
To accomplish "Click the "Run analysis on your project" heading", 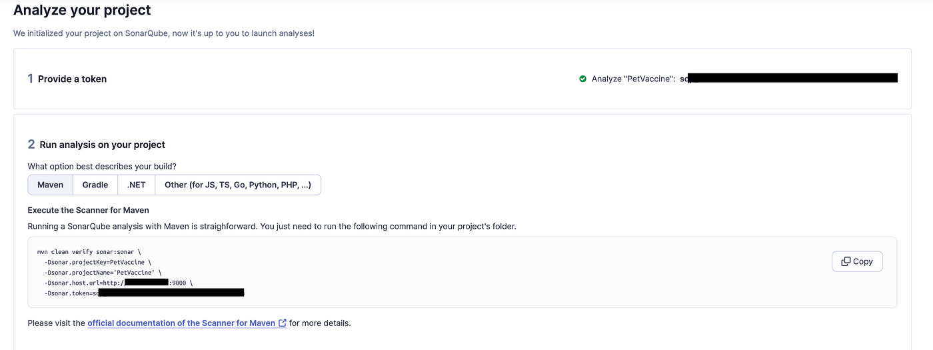I will (x=103, y=145).
